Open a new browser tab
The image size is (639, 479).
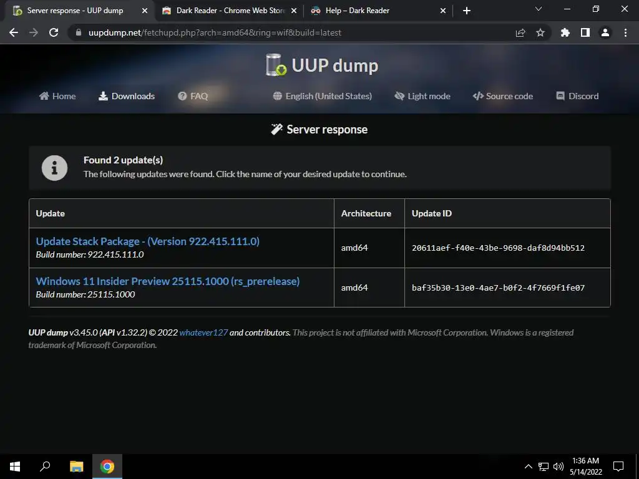pos(467,11)
